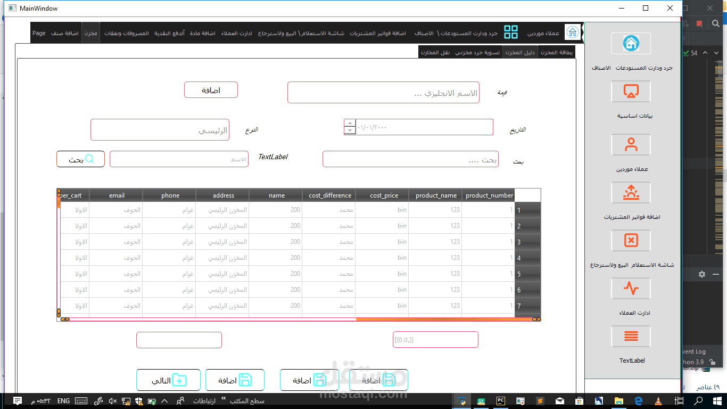The image size is (727, 409).
Task: Click the شاشة الاستعلام X-box sidebar icon
Action: [631, 241]
